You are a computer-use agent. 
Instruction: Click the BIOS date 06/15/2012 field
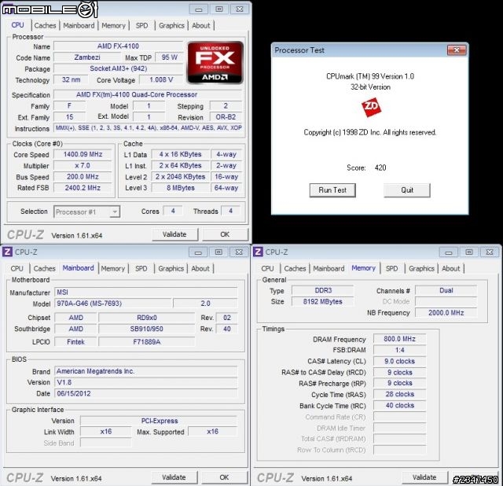(146, 393)
